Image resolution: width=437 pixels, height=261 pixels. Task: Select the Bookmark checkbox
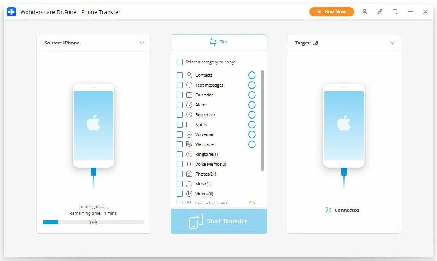pos(180,115)
